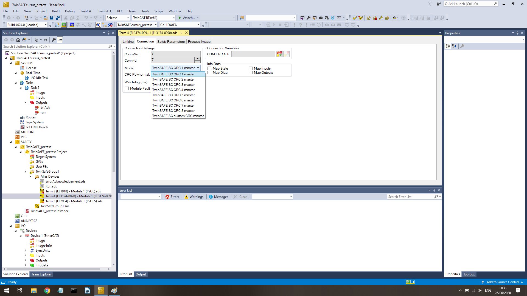Viewport: 527px width, 296px height.
Task: Enable the Map State checkbox
Action: click(209, 69)
